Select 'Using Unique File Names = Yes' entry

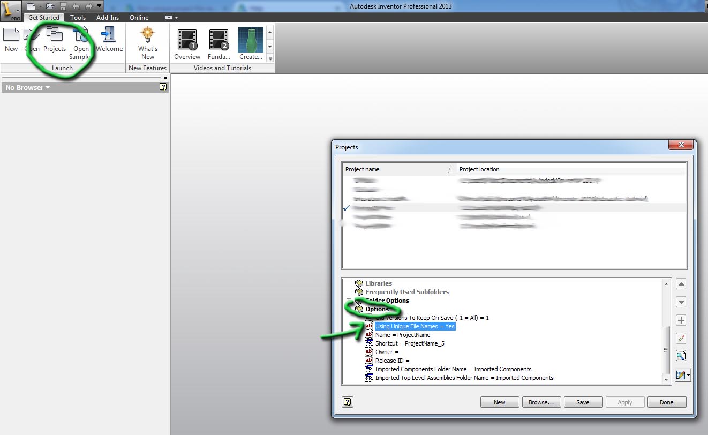(415, 326)
